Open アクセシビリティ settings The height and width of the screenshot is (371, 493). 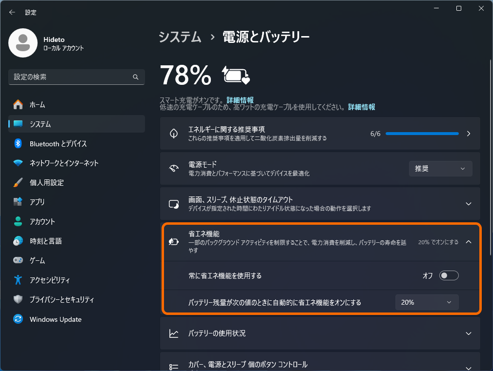pos(49,280)
